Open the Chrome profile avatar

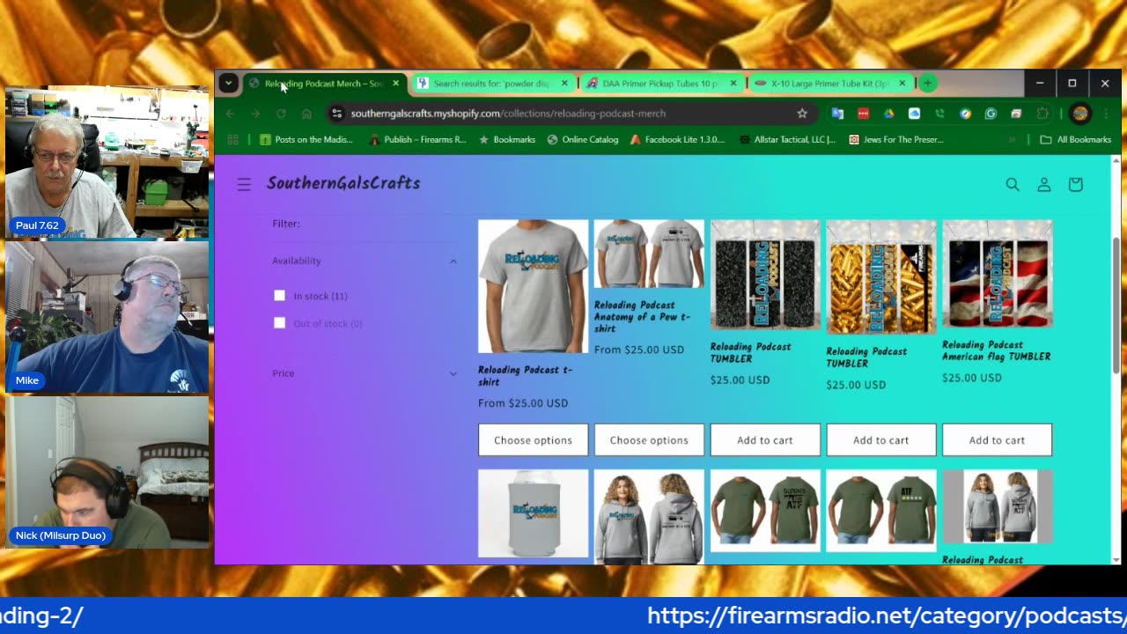click(1080, 114)
